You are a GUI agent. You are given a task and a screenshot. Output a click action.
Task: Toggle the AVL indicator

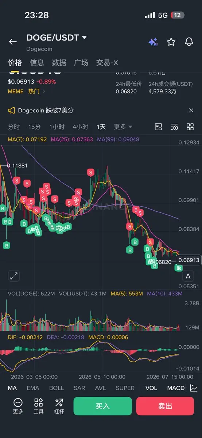point(100,388)
